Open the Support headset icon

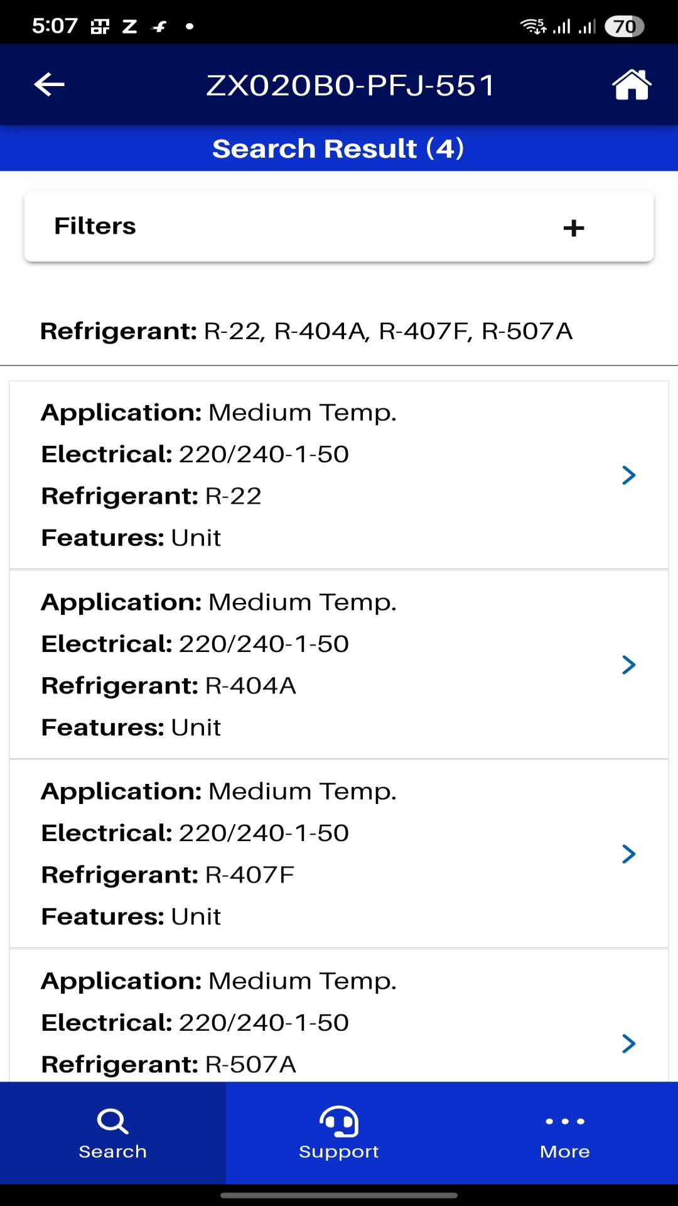coord(339,1122)
